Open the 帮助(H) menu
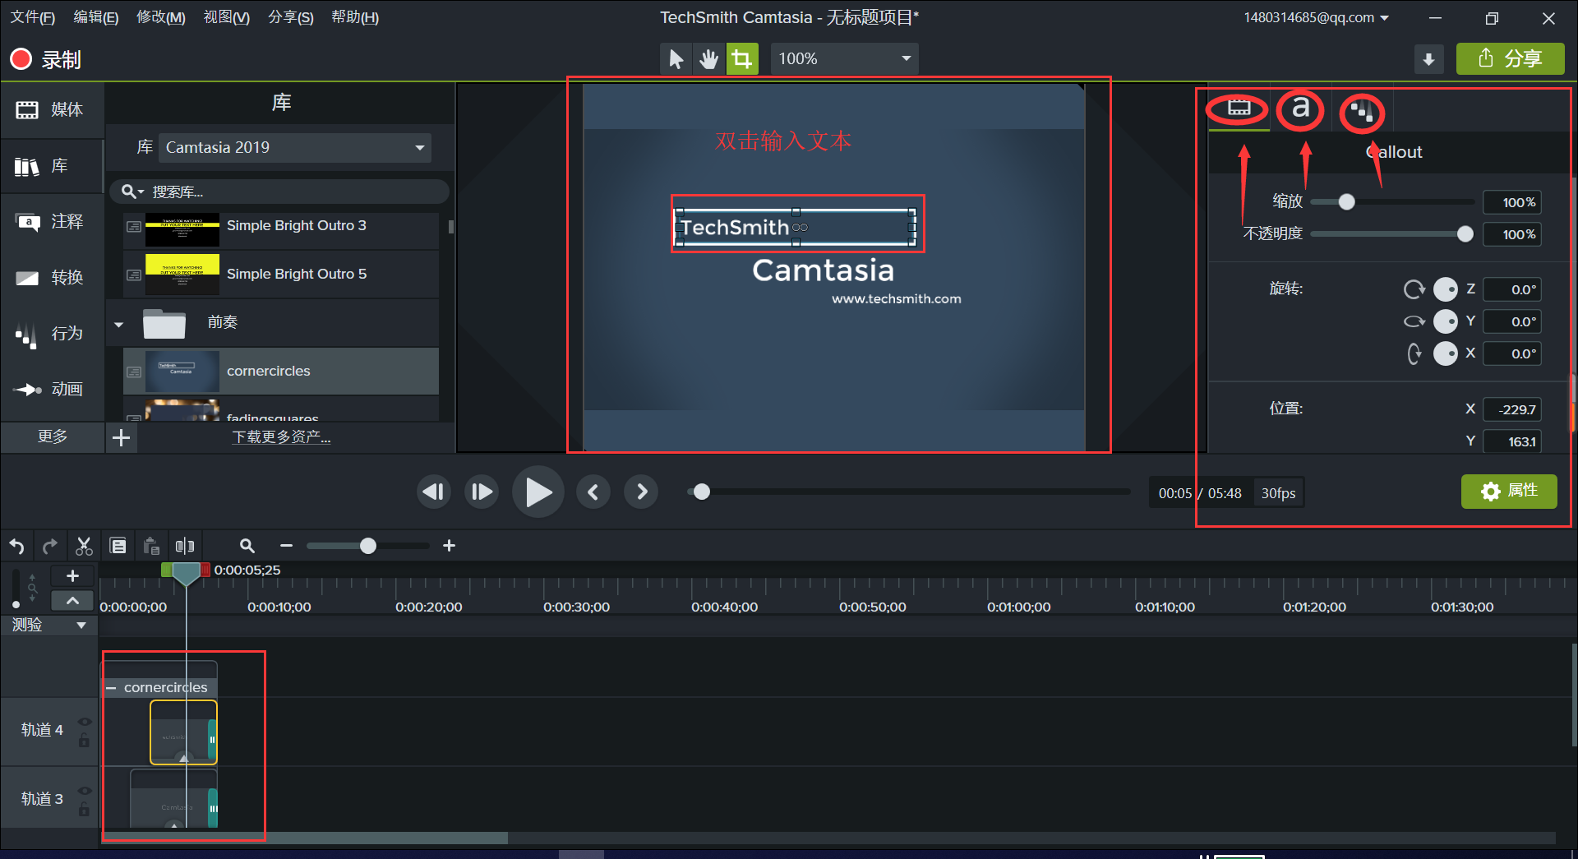The width and height of the screenshot is (1578, 859). tap(355, 17)
